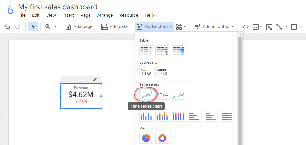Click the edit pencil on Revenue scorecard
The width and height of the screenshot is (306, 145).
click(95, 79)
